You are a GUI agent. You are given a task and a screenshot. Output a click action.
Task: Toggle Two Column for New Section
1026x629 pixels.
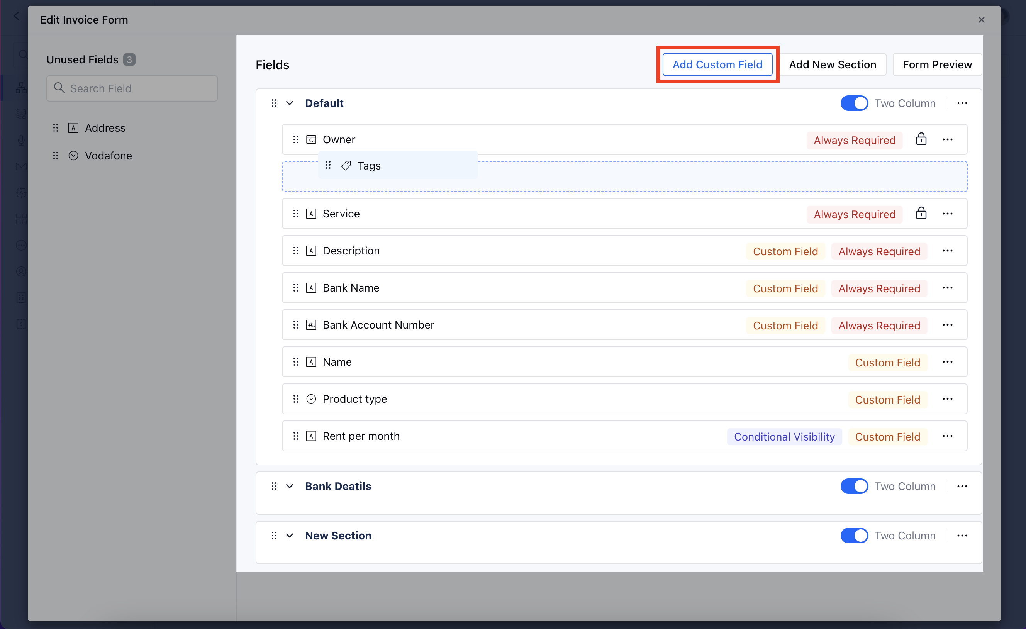(x=854, y=536)
